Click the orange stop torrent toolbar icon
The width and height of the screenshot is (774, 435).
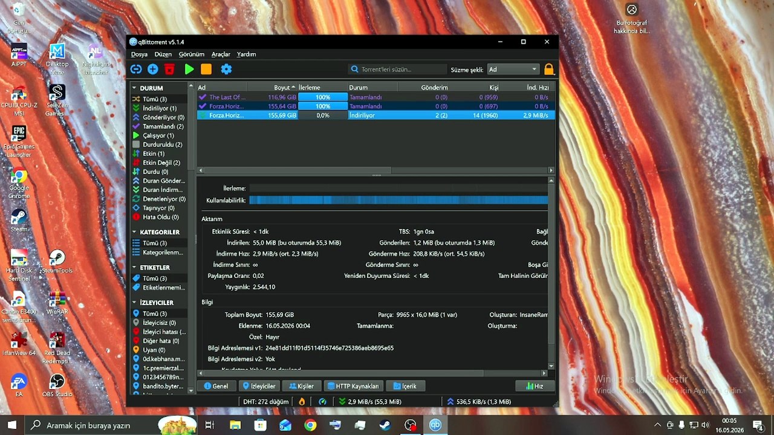[x=206, y=69]
